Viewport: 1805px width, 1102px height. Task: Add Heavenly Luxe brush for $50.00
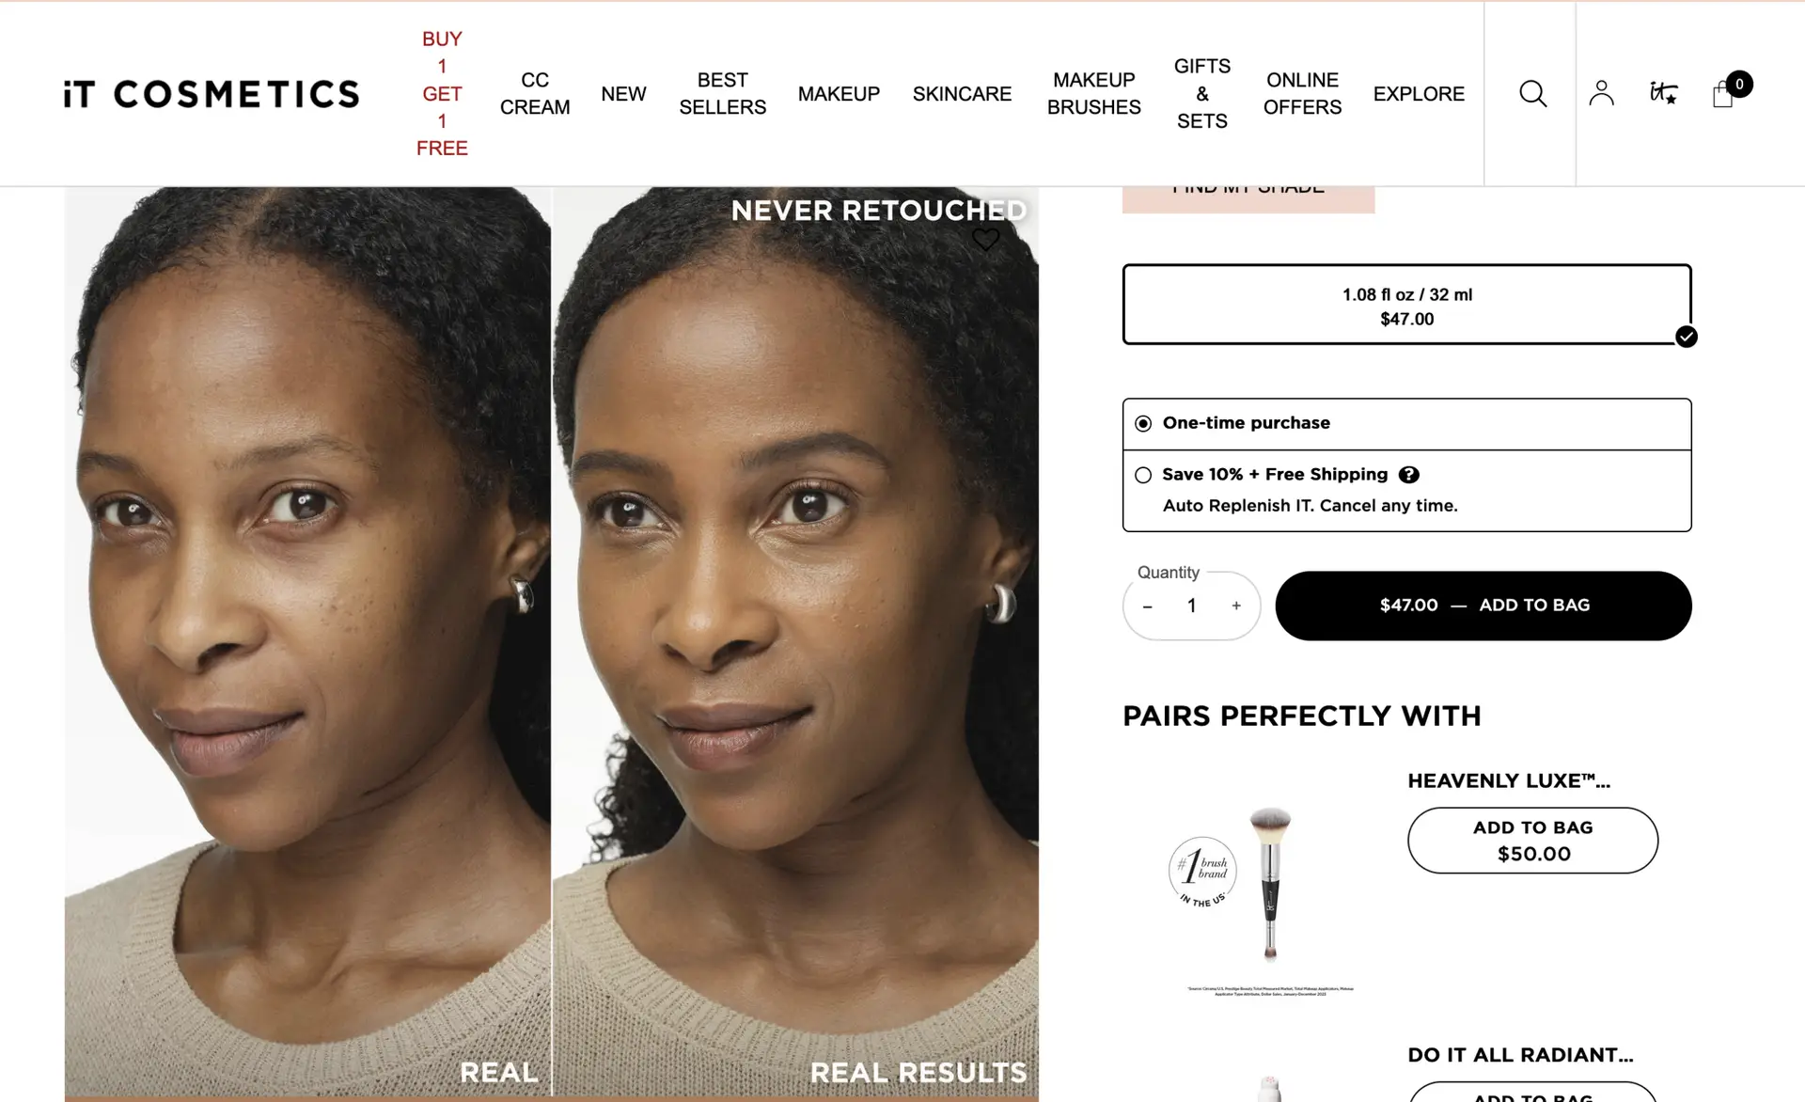coord(1532,841)
